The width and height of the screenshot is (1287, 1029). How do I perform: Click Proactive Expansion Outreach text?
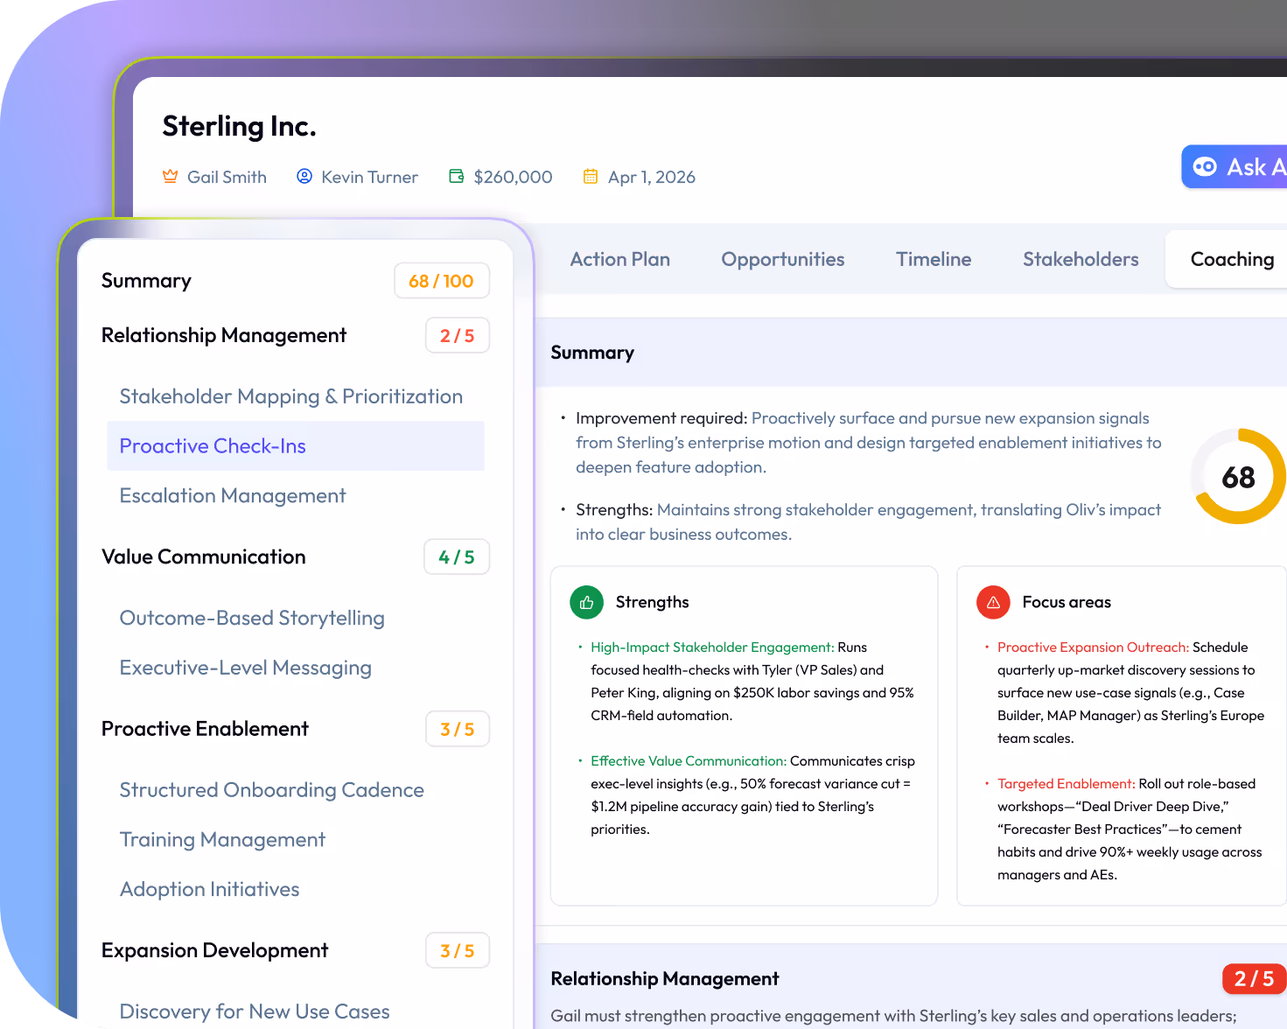1093,647
